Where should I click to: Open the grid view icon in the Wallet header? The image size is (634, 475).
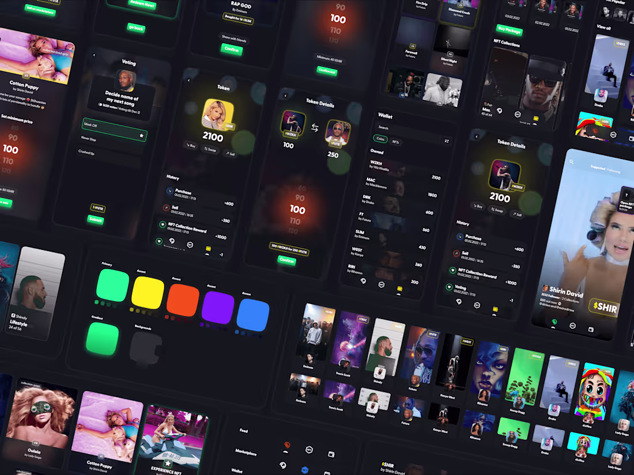[x=447, y=141]
